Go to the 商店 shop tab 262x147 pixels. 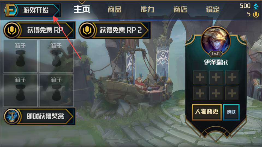(x=180, y=9)
